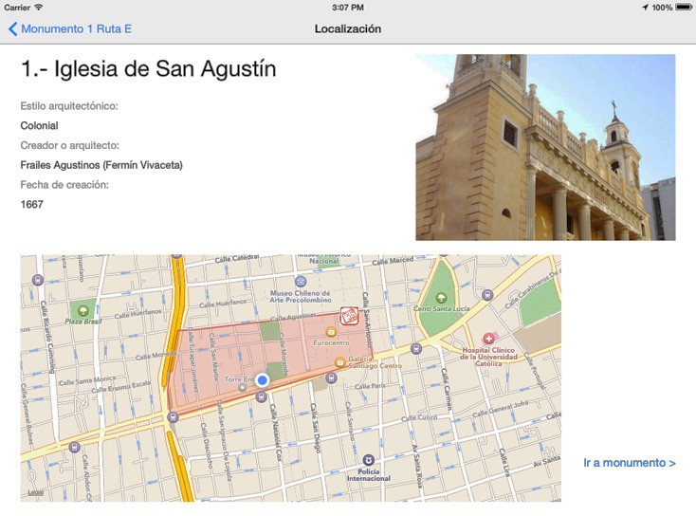Go back to Monumento 1 Ruta E
This screenshot has height=516, width=696.
tap(70, 29)
